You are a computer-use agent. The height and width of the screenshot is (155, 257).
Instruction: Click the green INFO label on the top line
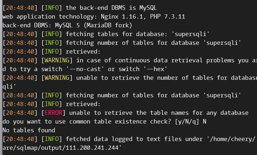52,8
